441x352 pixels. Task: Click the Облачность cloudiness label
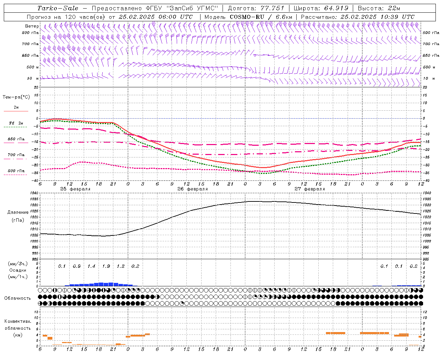coord(18,298)
